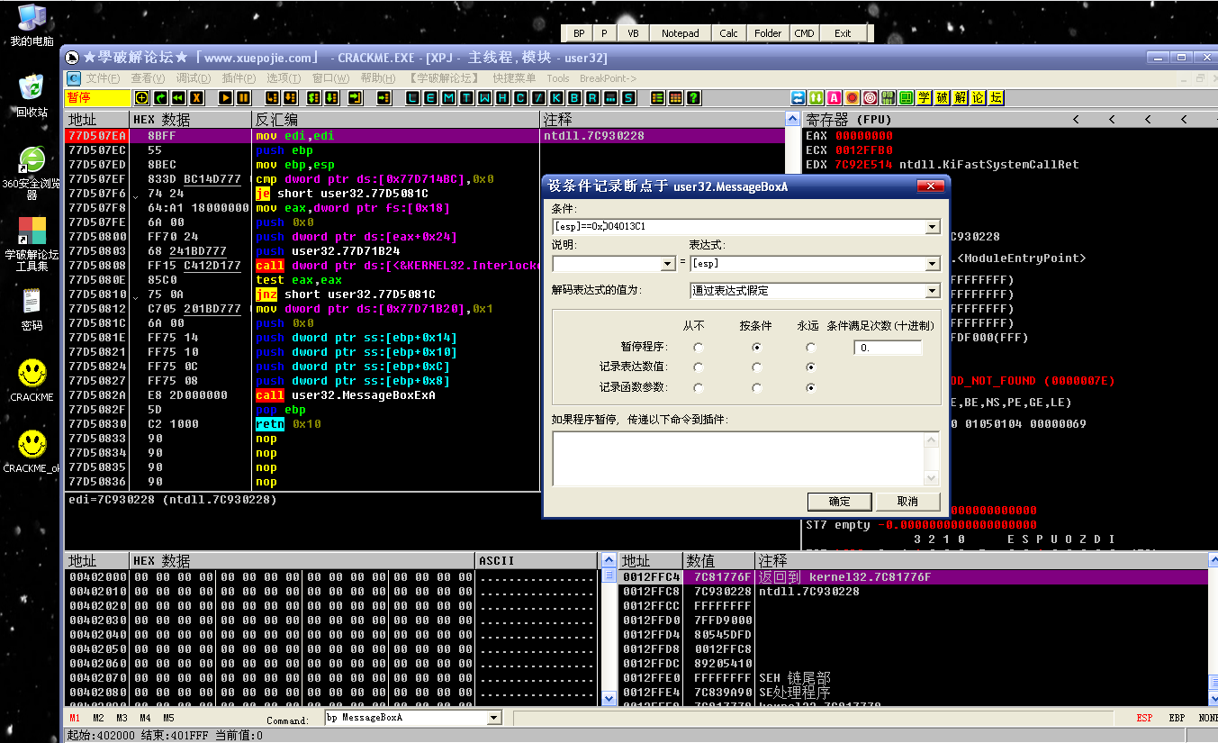Click the binary 010/101 toolbar icon

(x=888, y=97)
